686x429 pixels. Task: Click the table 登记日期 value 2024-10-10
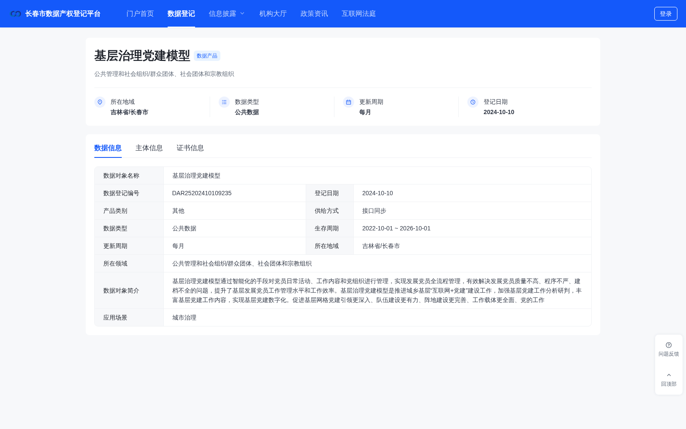pos(378,193)
